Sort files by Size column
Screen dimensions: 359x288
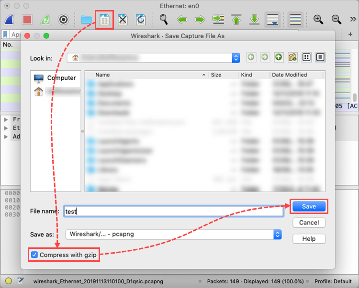224,75
